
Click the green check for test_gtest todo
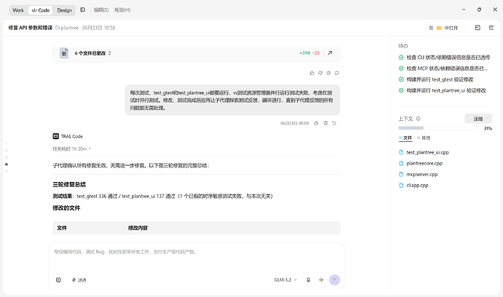point(401,79)
